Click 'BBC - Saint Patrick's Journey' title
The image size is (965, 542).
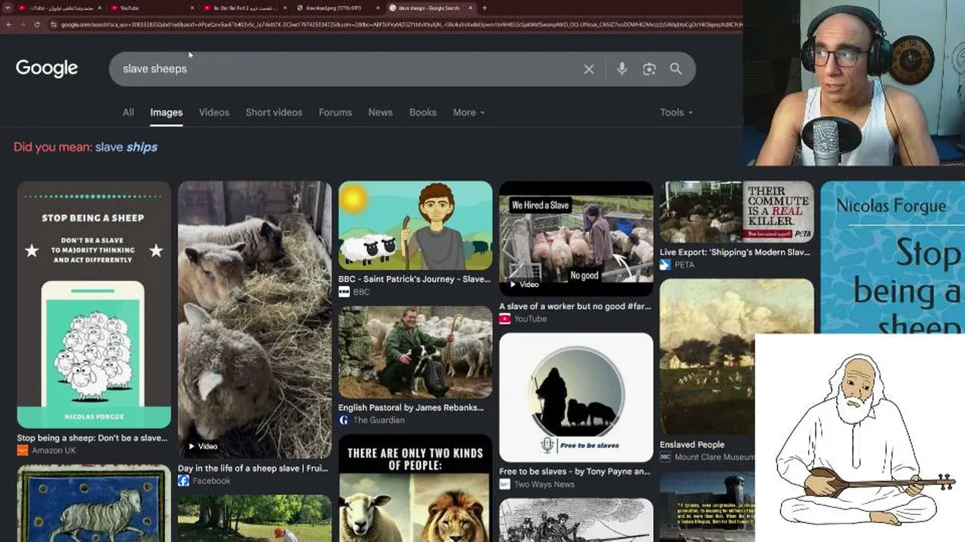[414, 279]
